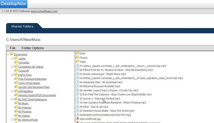The height and width of the screenshot is (123, 214).
Task: Click the iTunes folder icon
Action: [77, 57]
